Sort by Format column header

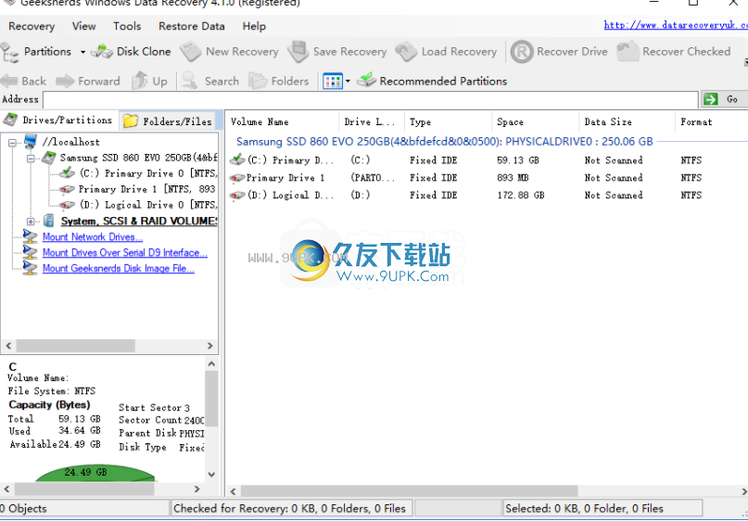click(711, 122)
